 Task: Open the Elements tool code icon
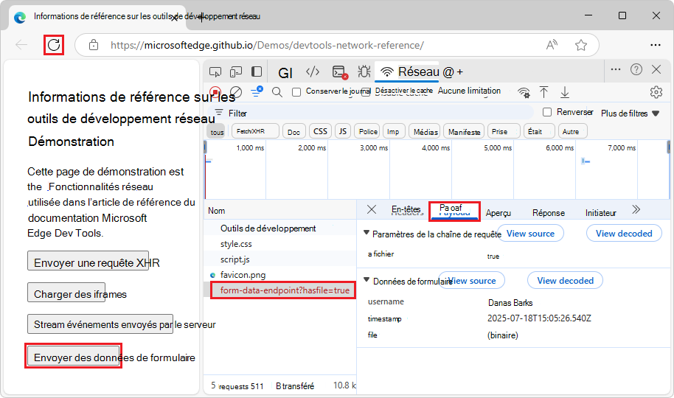313,71
